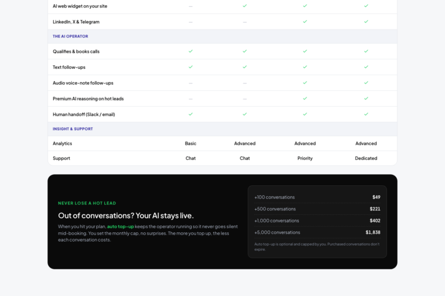The height and width of the screenshot is (296, 445).
Task: Click 'Advanced' analytics value above 'Dedicated'
Action: point(366,144)
